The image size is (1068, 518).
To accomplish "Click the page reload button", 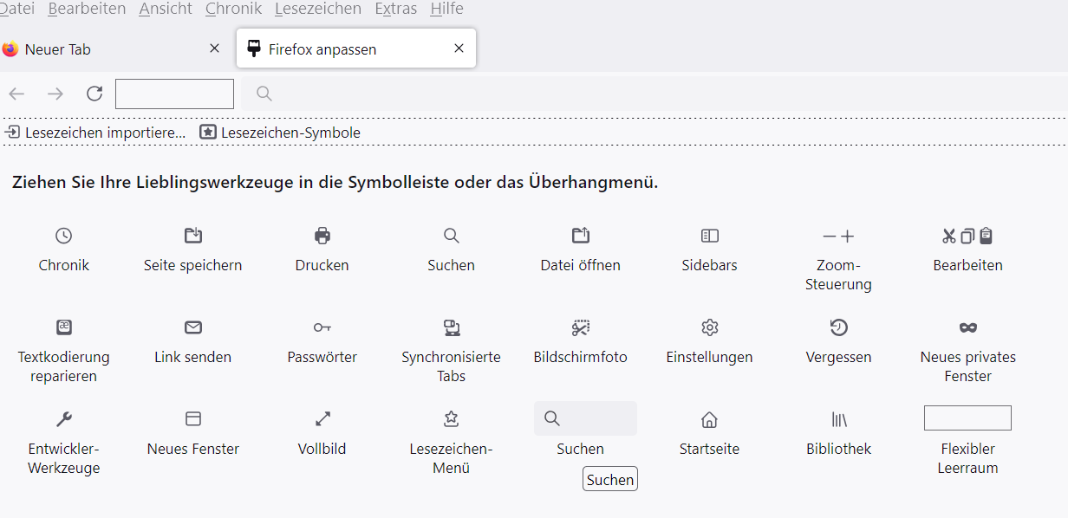I will pyautogui.click(x=94, y=94).
